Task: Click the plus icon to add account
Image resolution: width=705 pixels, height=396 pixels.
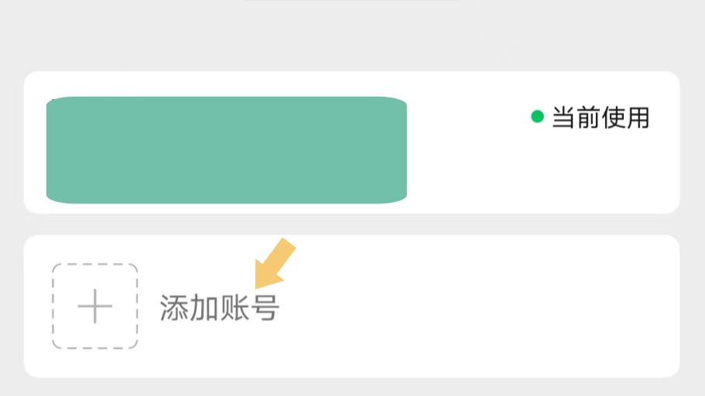Action: pyautogui.click(x=95, y=308)
